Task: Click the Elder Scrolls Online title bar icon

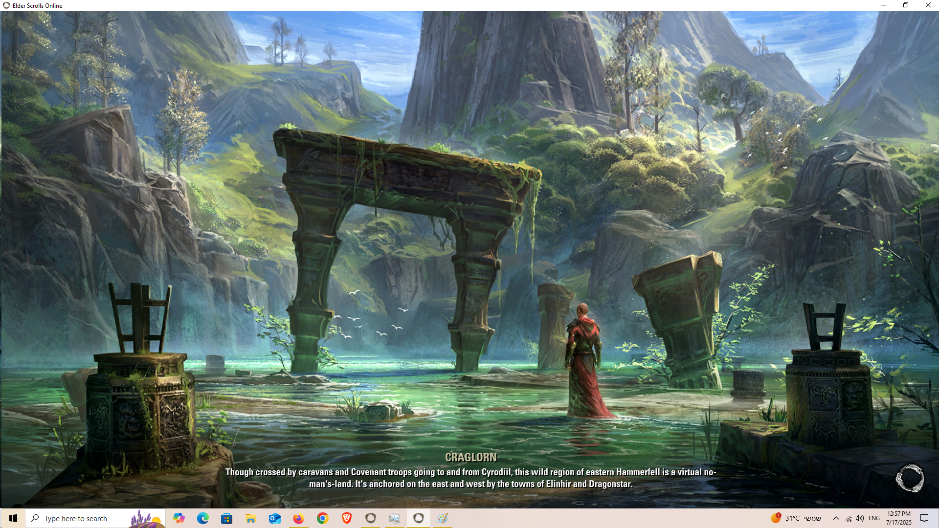Action: coord(6,5)
